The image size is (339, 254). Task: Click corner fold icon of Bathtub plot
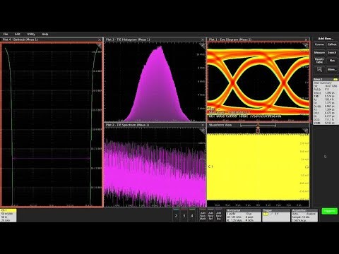99,46
